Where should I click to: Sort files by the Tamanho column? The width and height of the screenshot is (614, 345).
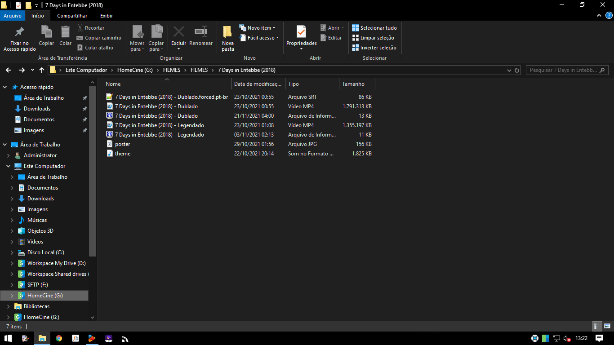357,84
